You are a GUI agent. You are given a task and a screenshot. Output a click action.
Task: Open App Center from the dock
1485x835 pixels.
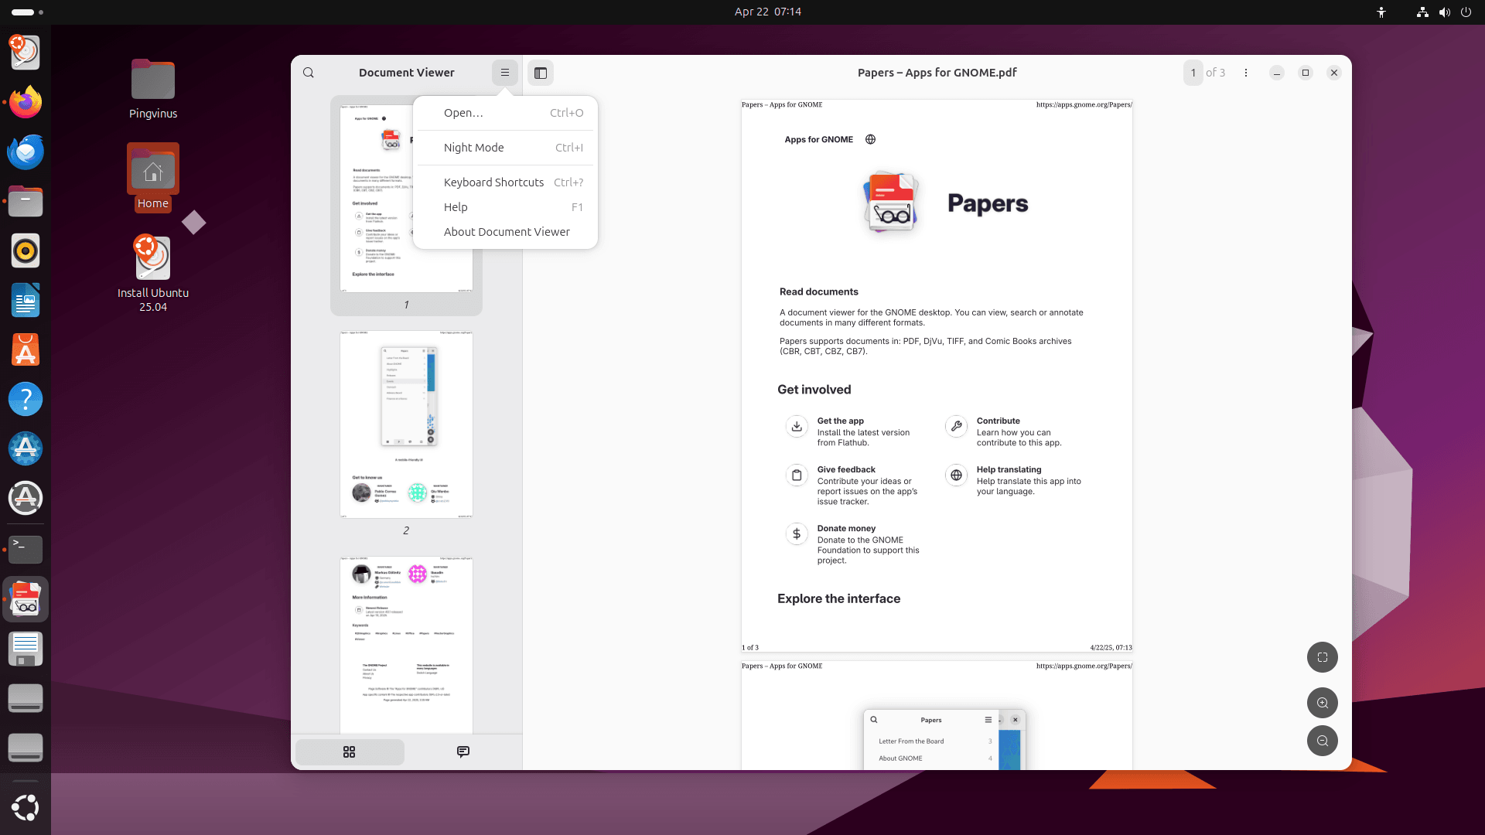click(x=26, y=349)
